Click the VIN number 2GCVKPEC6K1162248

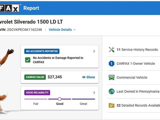(x=25, y=30)
